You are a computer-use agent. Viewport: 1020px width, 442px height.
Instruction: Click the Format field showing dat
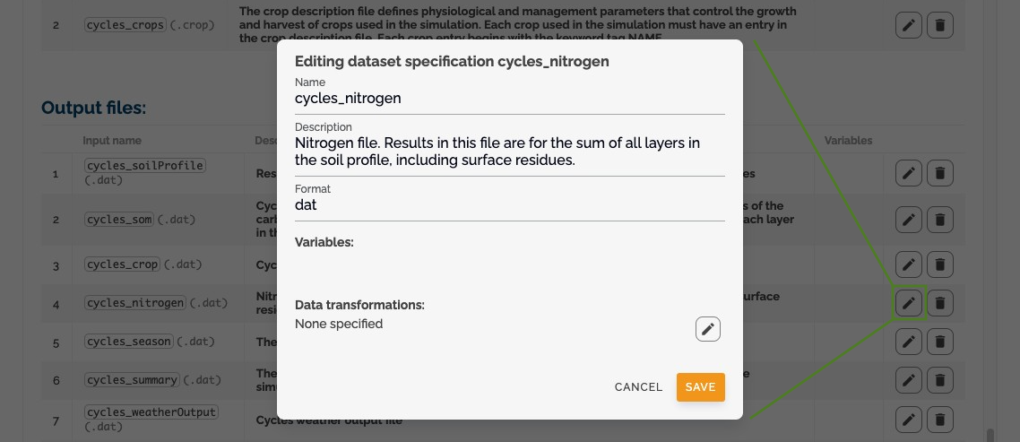[x=509, y=205]
